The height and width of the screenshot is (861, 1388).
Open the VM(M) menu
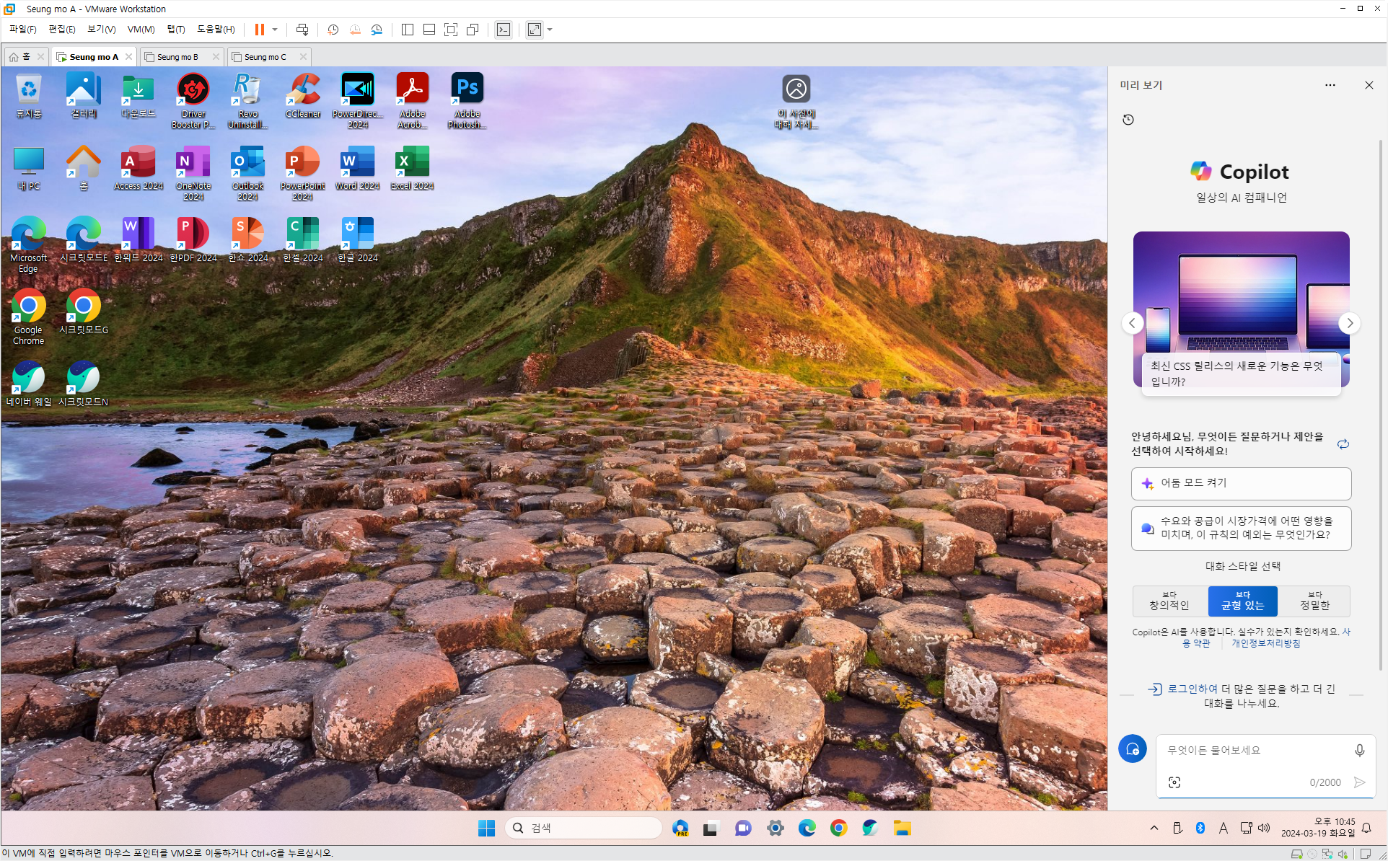coord(141,30)
